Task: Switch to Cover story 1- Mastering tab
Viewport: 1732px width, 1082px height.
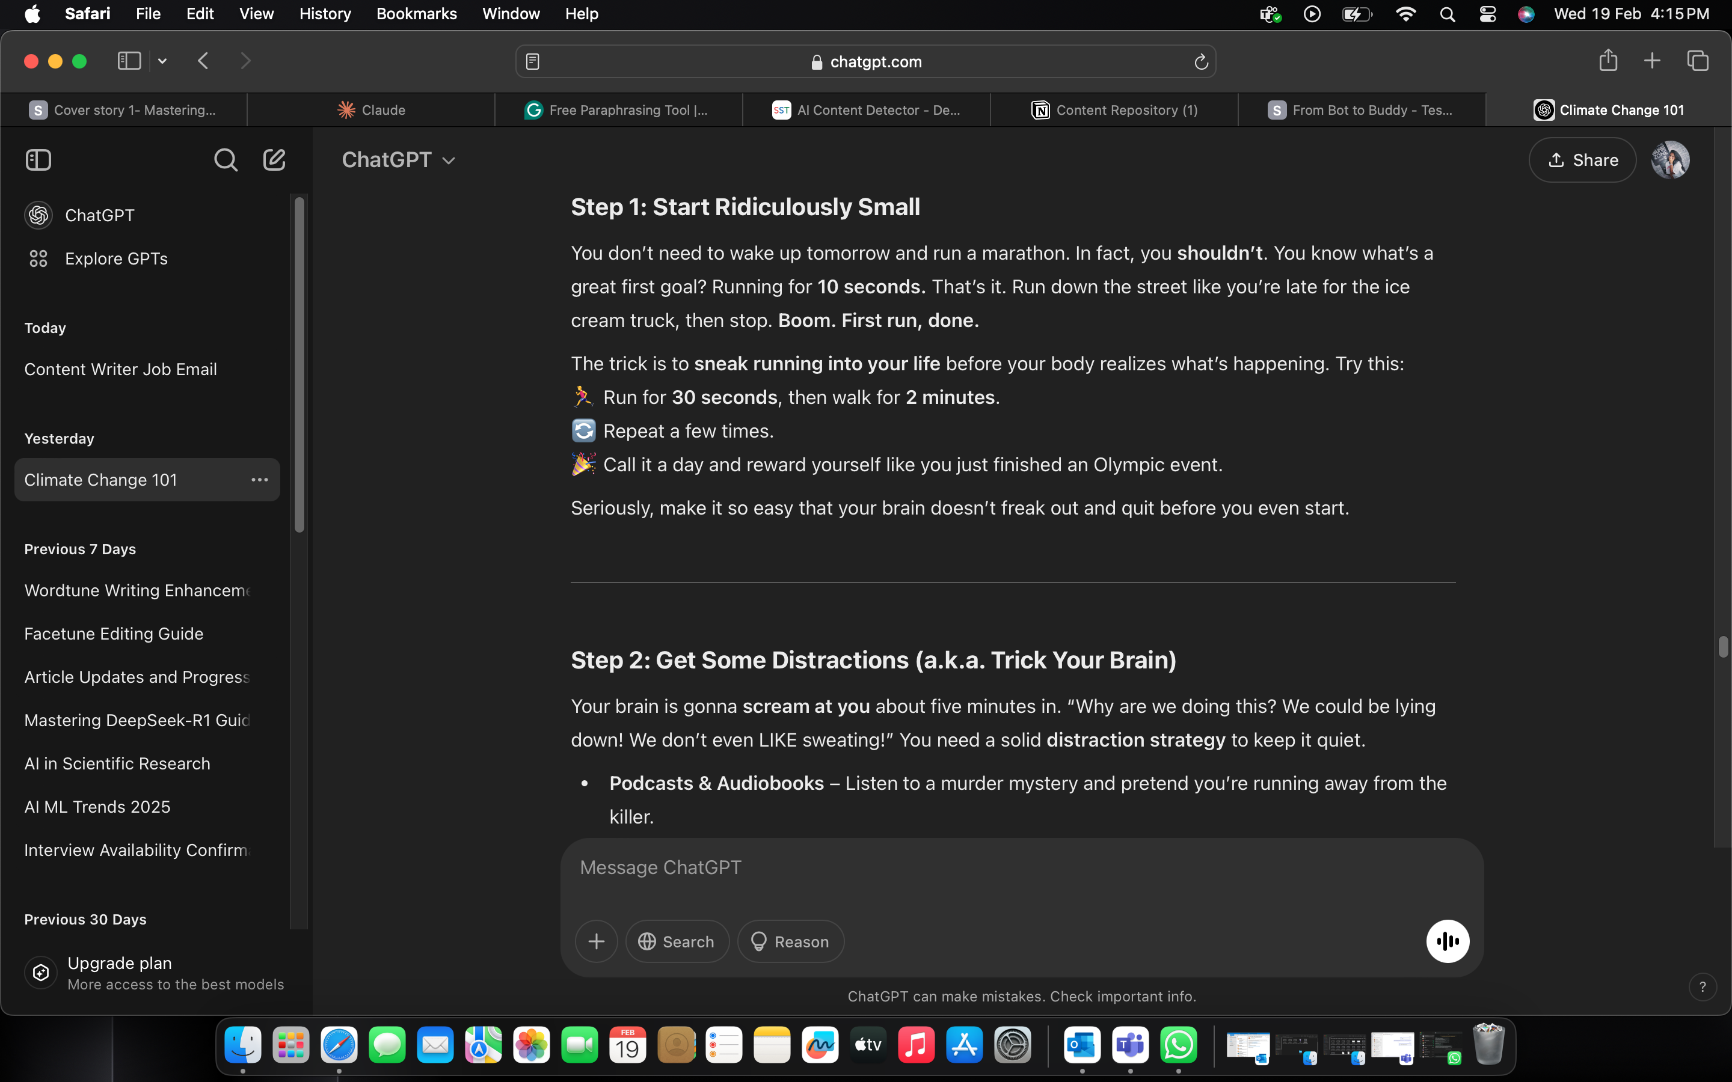Action: [123, 109]
